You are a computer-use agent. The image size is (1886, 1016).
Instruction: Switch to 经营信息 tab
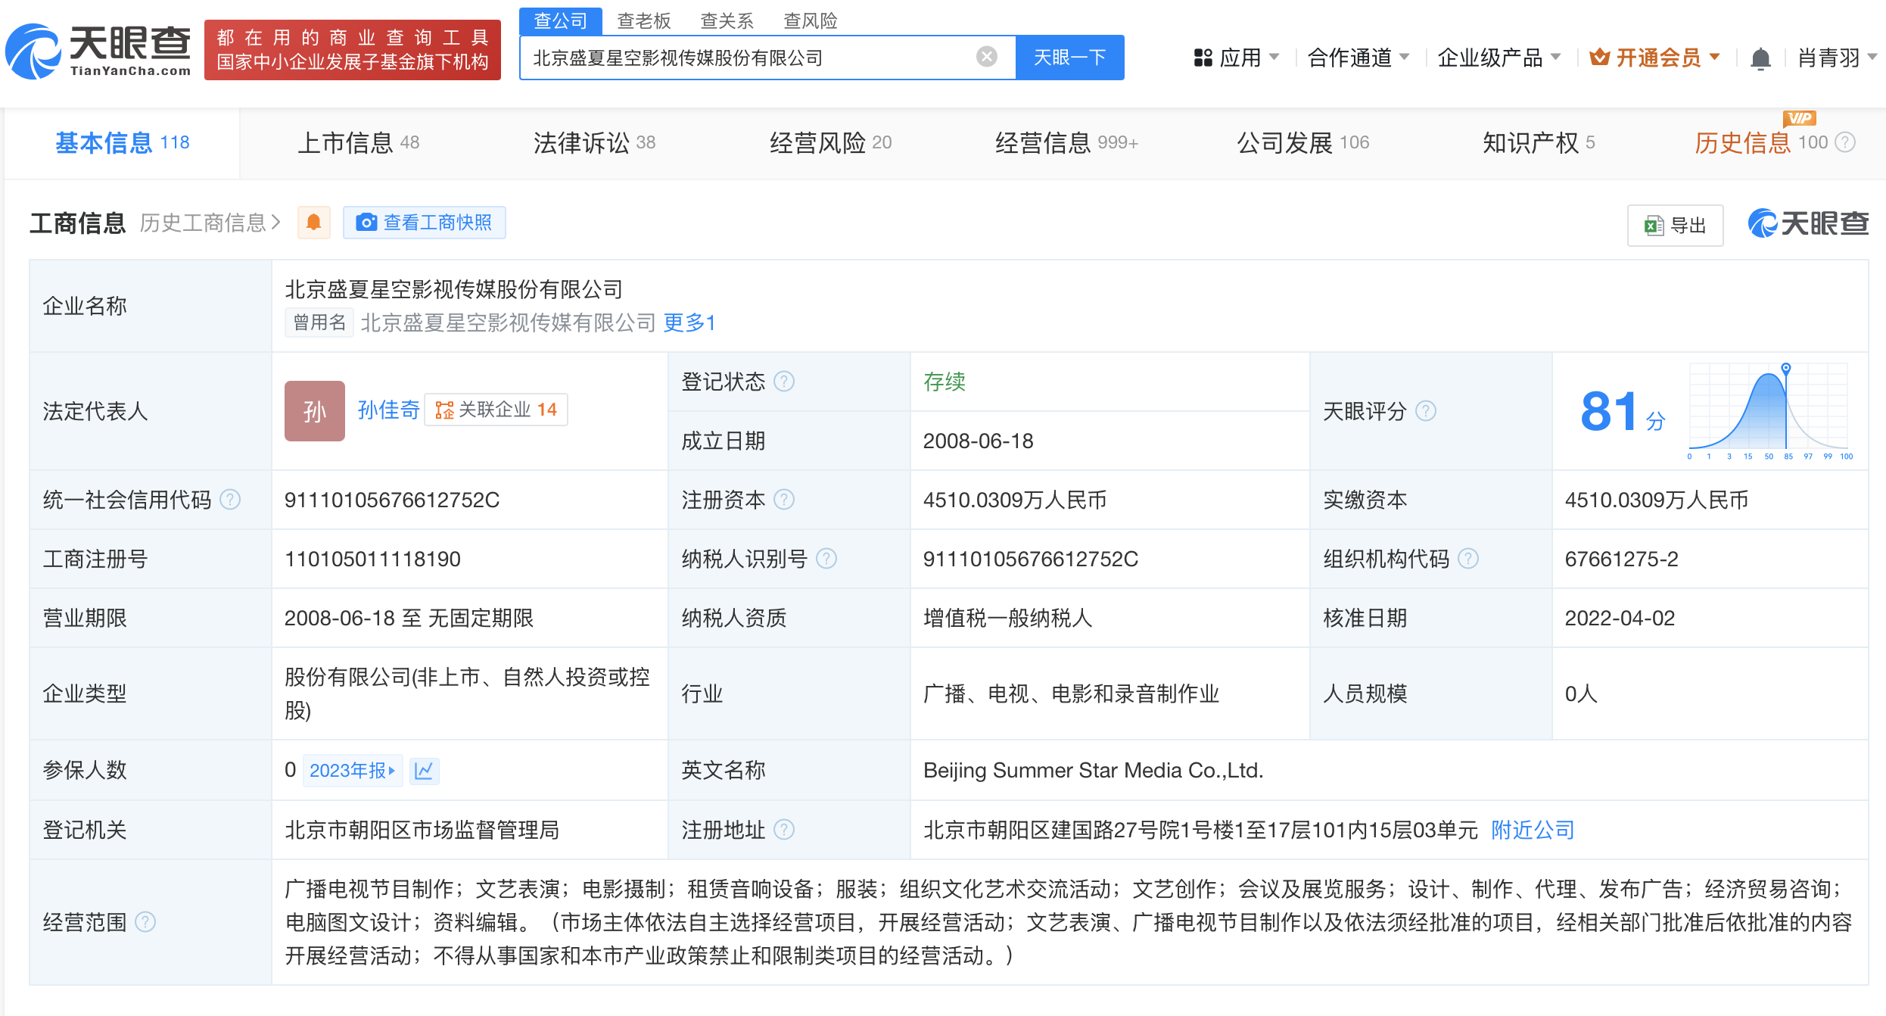coord(1067,142)
